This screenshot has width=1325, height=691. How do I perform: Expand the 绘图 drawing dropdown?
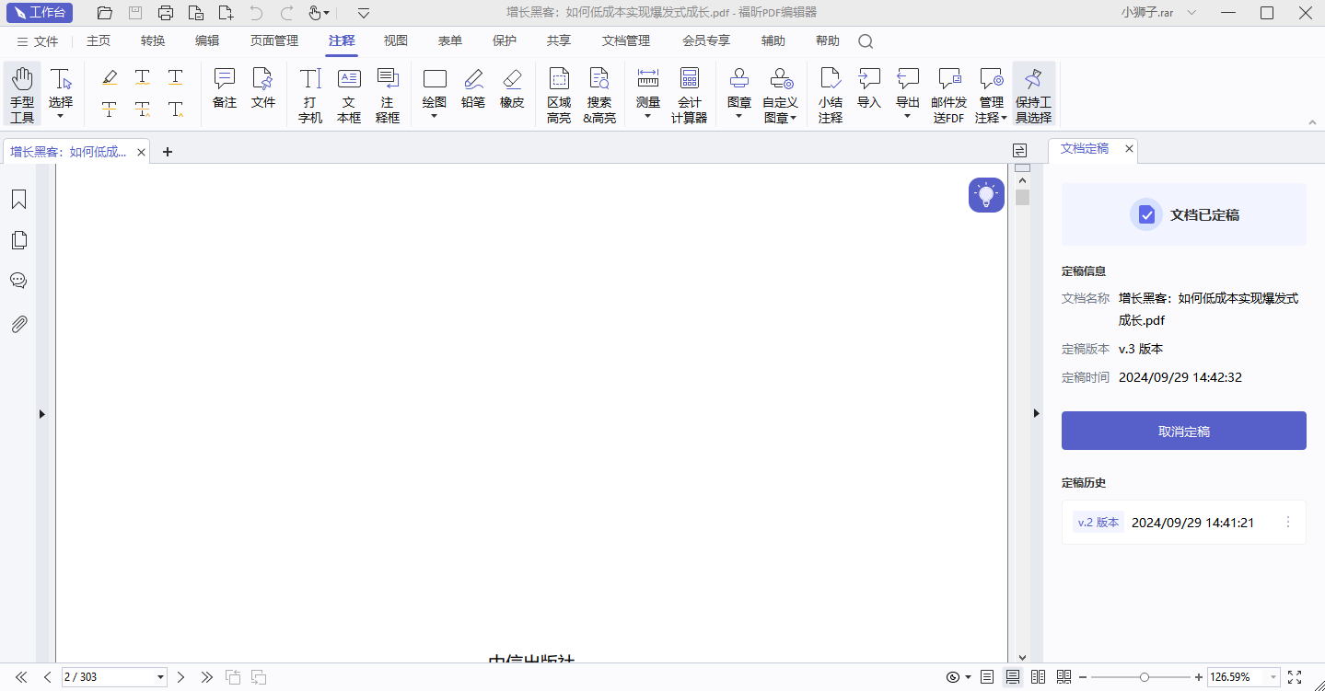click(x=434, y=116)
